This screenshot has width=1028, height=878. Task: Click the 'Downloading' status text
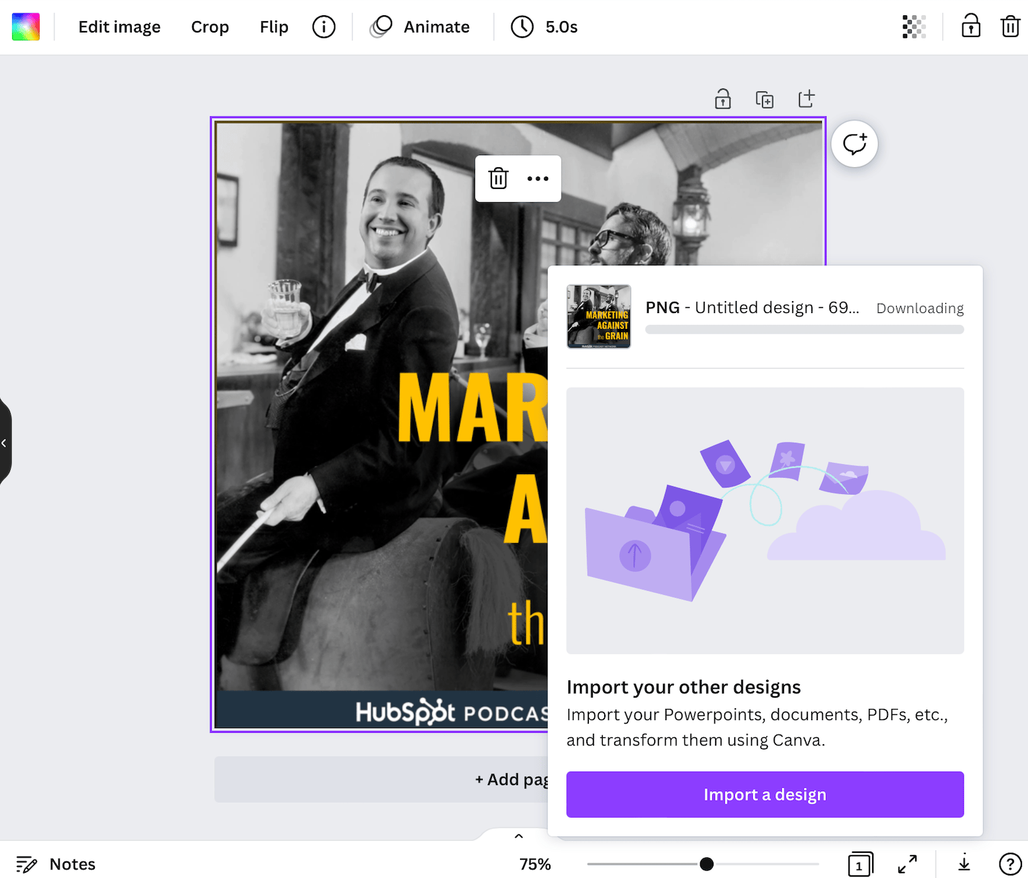point(920,308)
